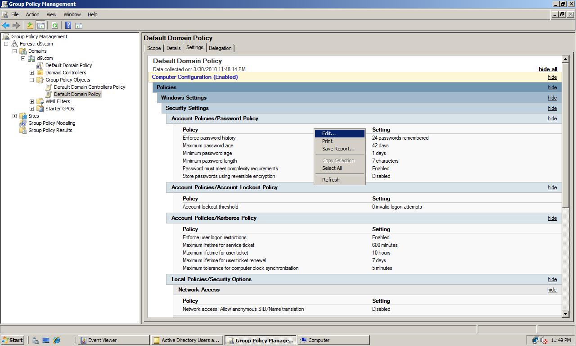Image resolution: width=576 pixels, height=346 pixels.
Task: Click the Sites node icon
Action: coord(23,116)
